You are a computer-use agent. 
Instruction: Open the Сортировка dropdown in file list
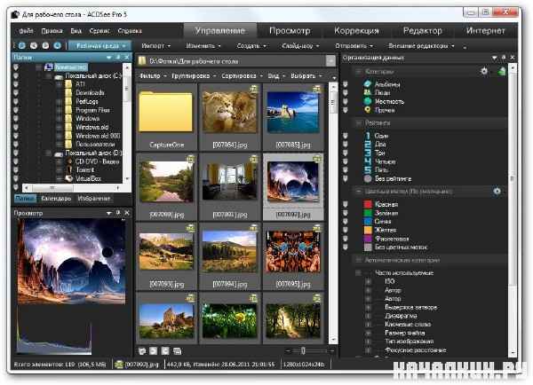(242, 75)
